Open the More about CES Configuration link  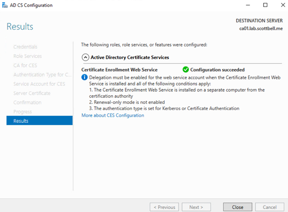[113, 115]
